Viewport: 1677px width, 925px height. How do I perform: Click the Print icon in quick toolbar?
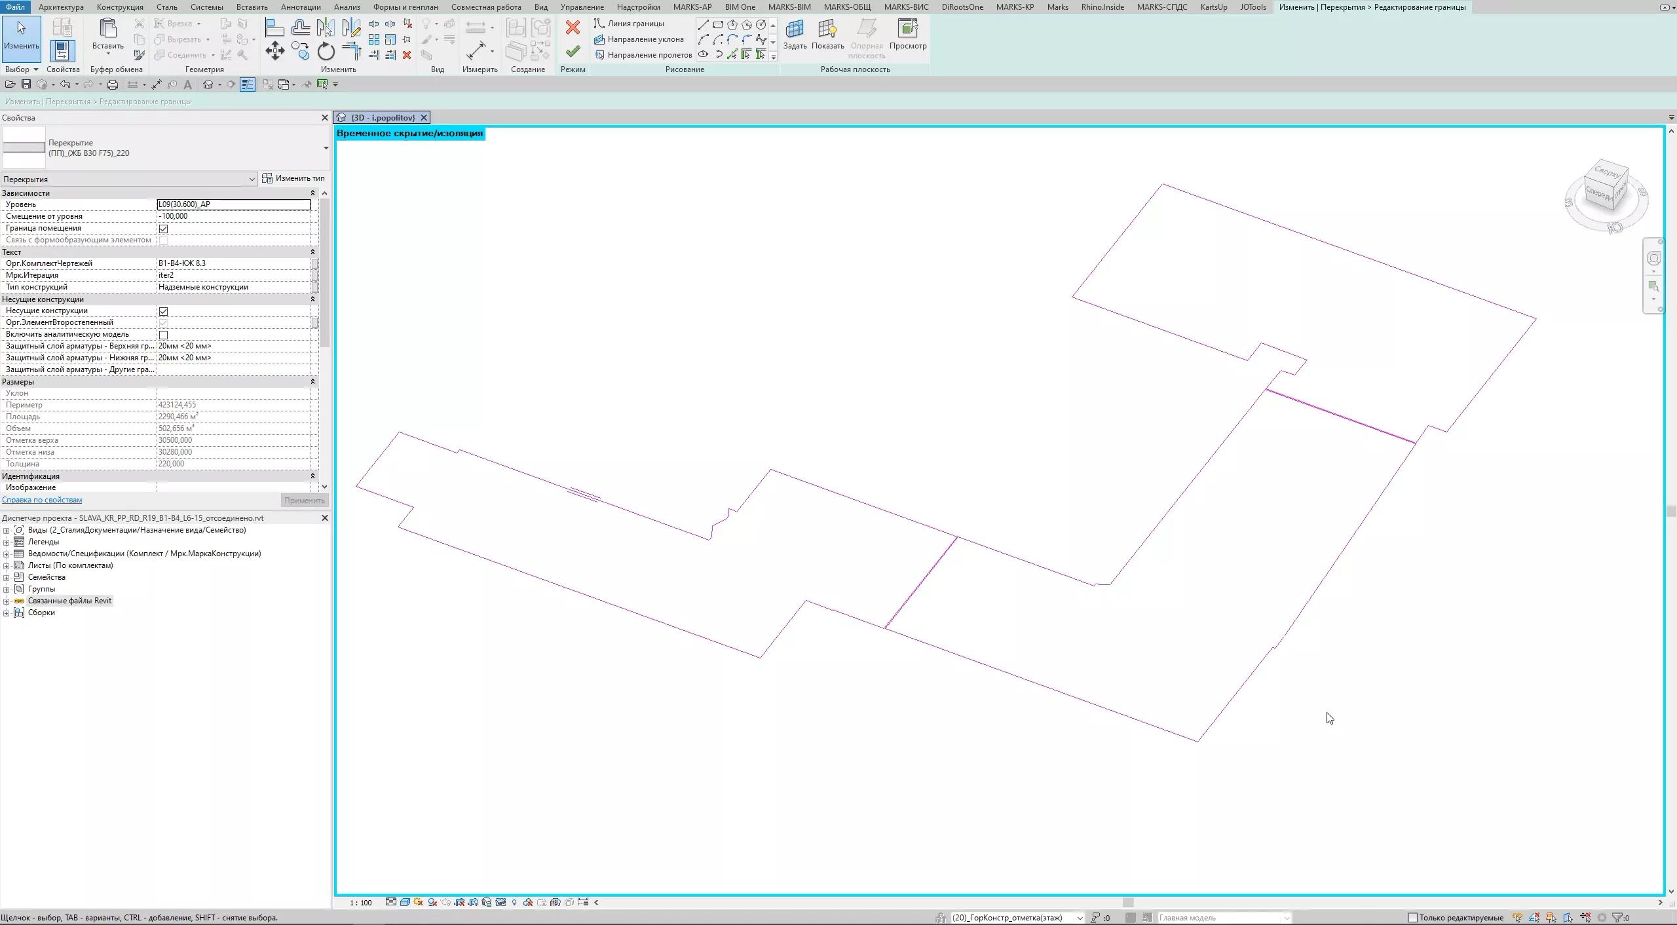point(113,85)
